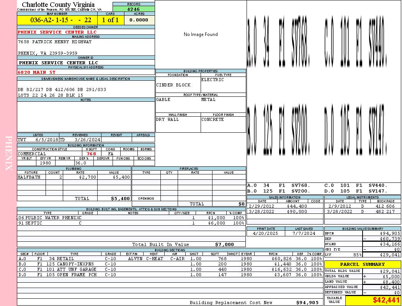Click the fireplaces total $0
This screenshot has width=402, height=306.
click(x=242, y=204)
